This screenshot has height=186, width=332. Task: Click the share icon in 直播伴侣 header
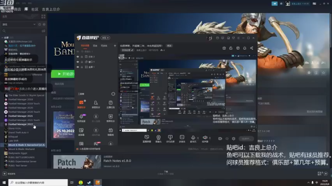[x=251, y=48]
